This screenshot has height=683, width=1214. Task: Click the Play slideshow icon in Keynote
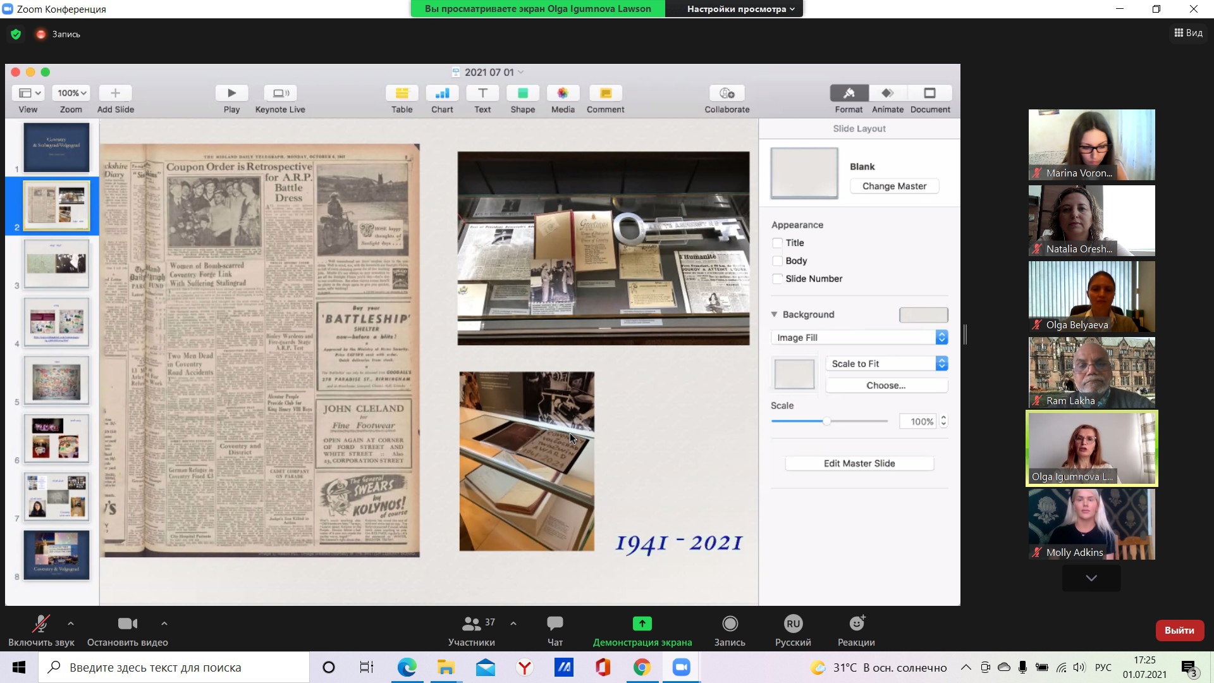pyautogui.click(x=231, y=93)
